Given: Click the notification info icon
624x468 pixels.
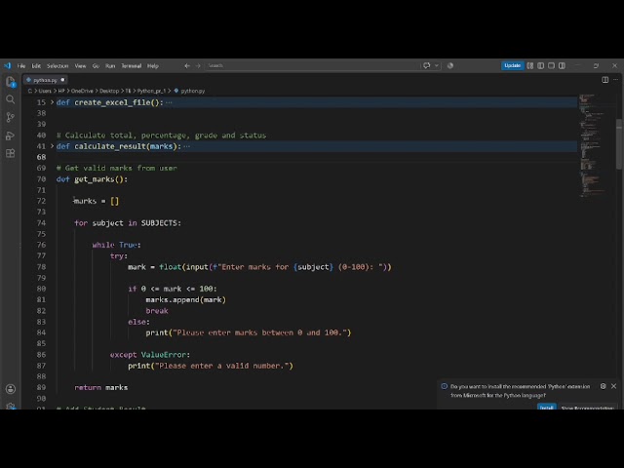Looking at the screenshot, I should point(445,386).
